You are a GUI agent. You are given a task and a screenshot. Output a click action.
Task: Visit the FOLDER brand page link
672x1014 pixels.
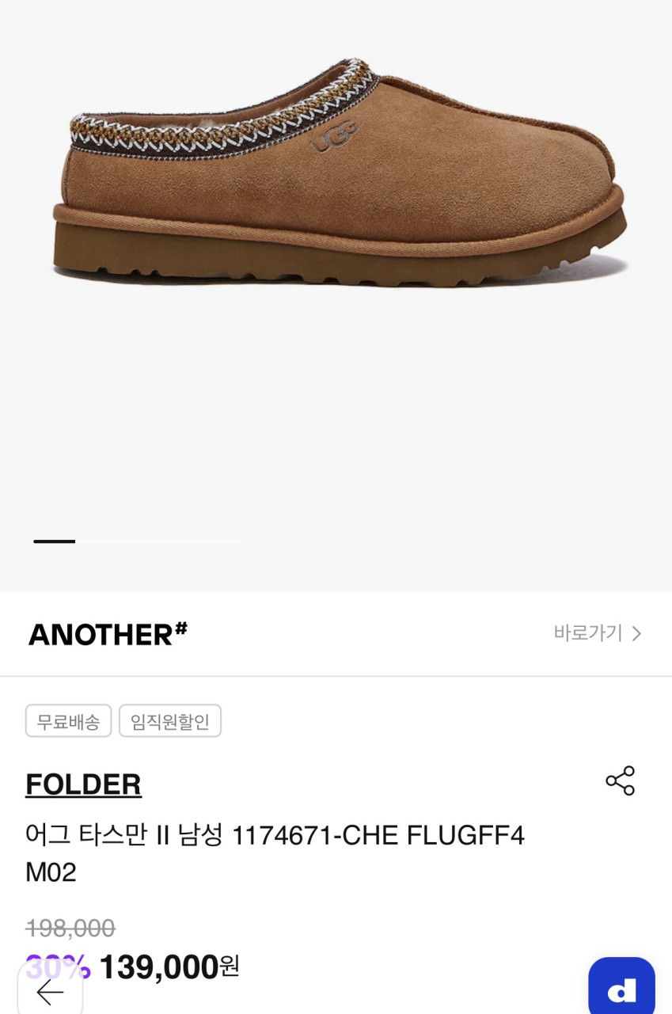pyautogui.click(x=83, y=784)
